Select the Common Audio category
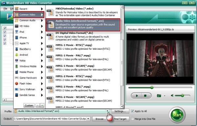The height and width of the screenshot is (126, 197). click(29, 20)
